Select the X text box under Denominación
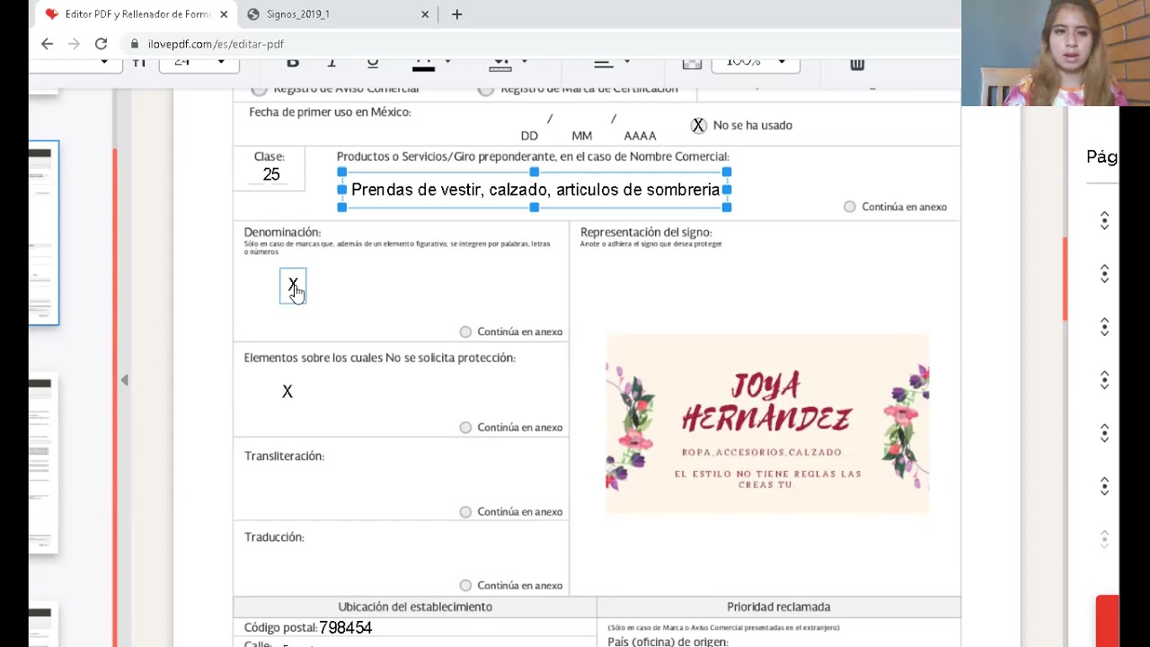 (293, 286)
